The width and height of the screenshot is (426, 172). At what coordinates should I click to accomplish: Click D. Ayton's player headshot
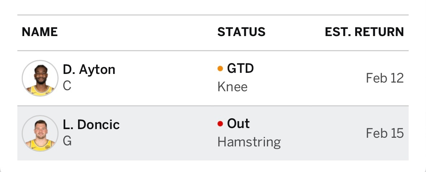(40, 78)
